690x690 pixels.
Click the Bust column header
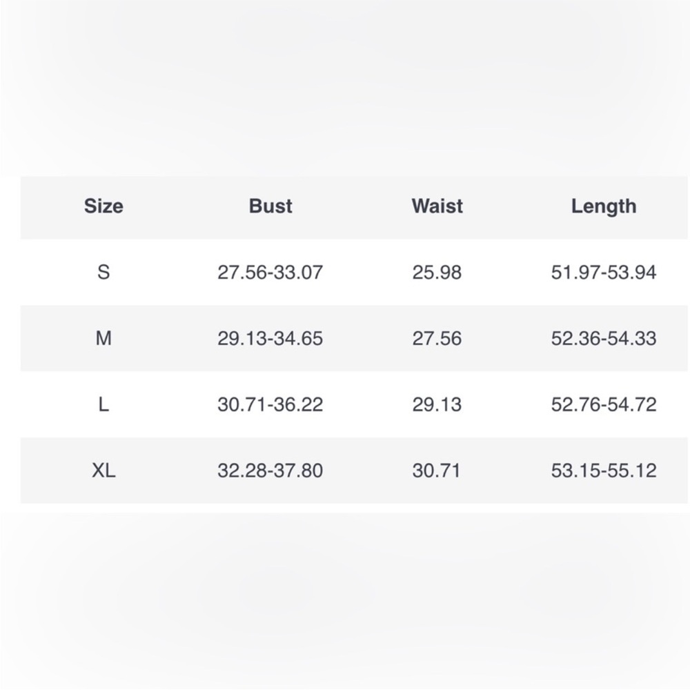(270, 206)
